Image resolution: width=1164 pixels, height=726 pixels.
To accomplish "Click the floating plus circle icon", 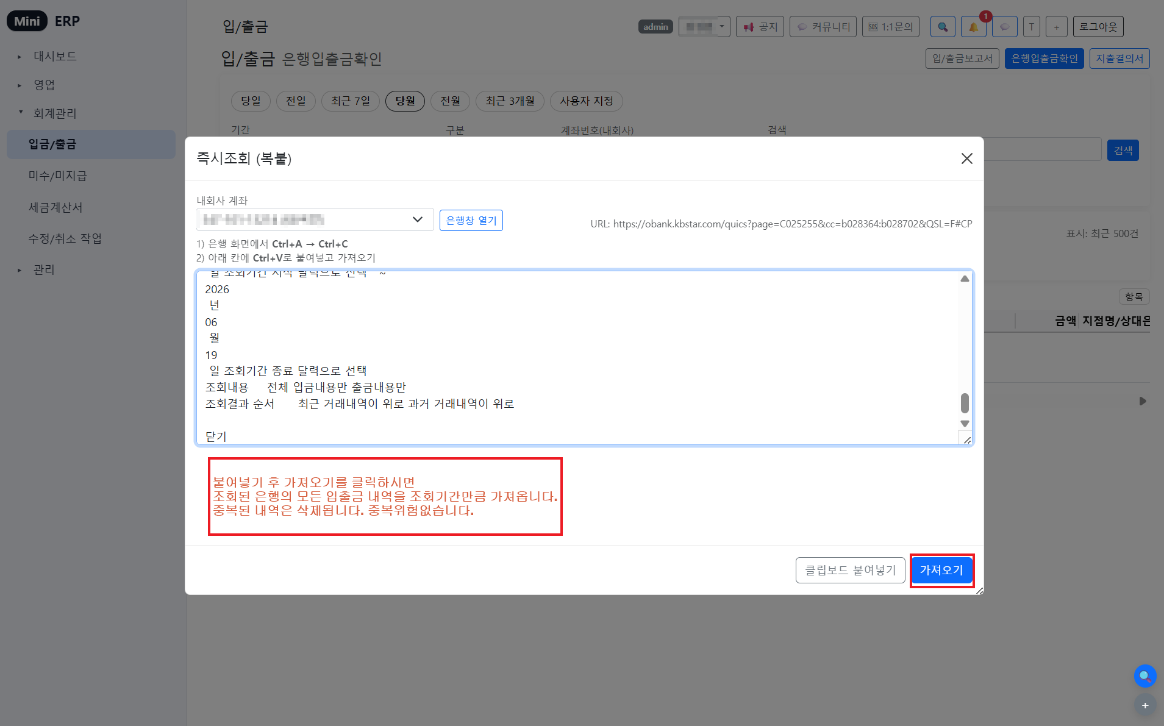I will [x=1145, y=705].
